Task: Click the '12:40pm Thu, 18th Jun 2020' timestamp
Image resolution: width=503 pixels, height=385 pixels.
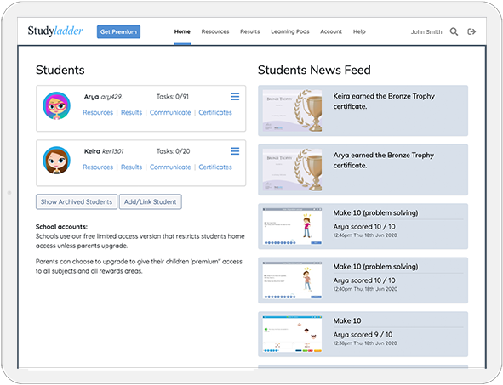Action: pyautogui.click(x=365, y=289)
